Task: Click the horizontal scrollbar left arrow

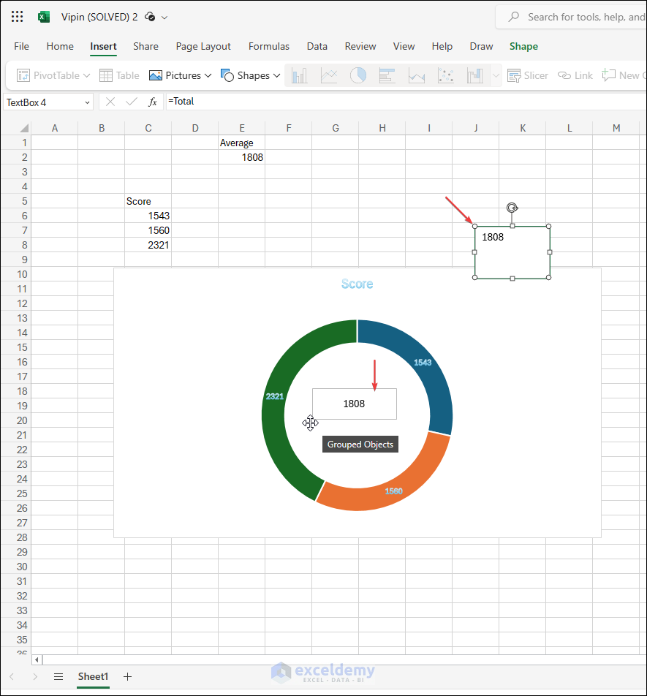Action: click(37, 659)
